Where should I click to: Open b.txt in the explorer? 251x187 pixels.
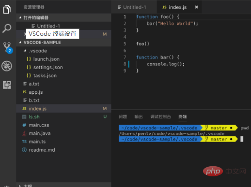[63, 101]
